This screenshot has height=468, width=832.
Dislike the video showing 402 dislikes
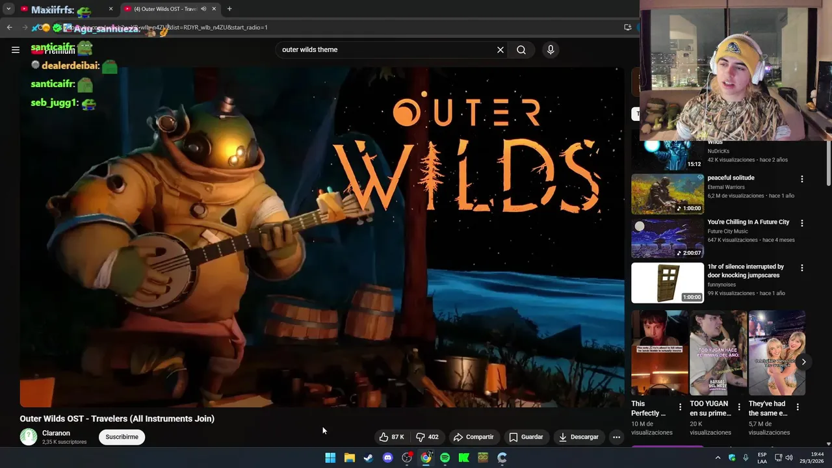coord(427,437)
